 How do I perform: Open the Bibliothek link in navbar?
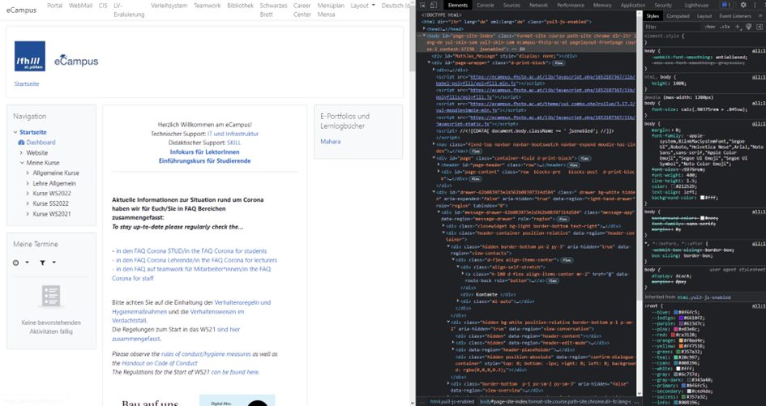click(x=241, y=6)
